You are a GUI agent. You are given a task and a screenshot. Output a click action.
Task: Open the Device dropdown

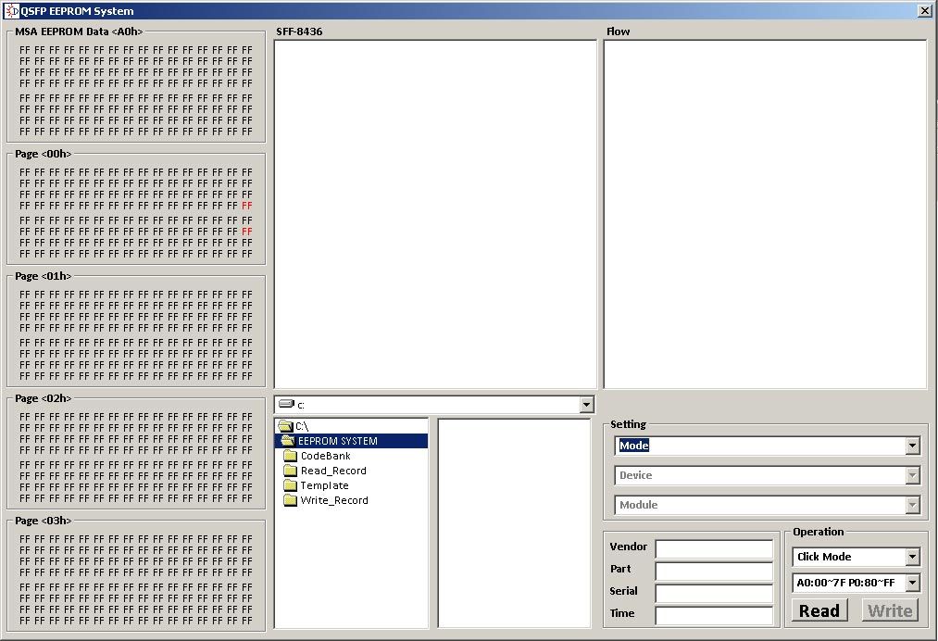(x=911, y=476)
